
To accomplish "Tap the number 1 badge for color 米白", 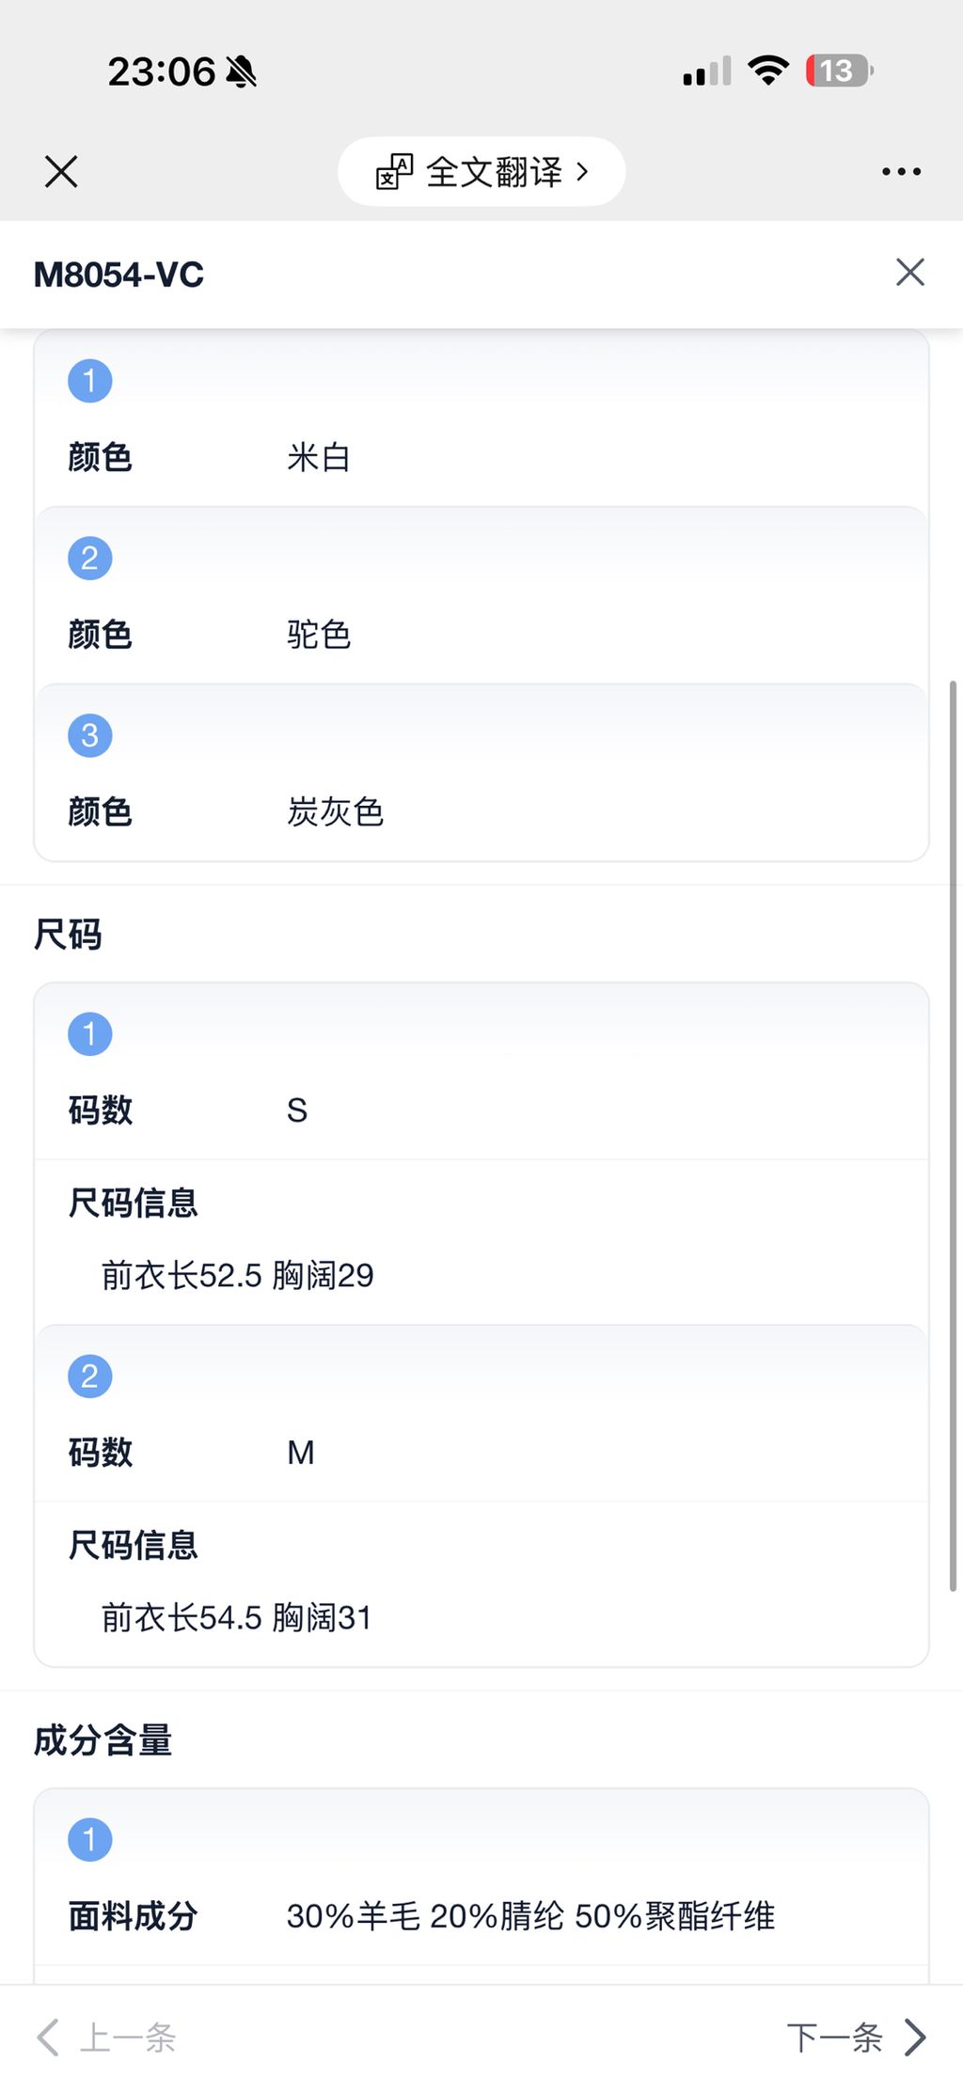I will click(90, 381).
